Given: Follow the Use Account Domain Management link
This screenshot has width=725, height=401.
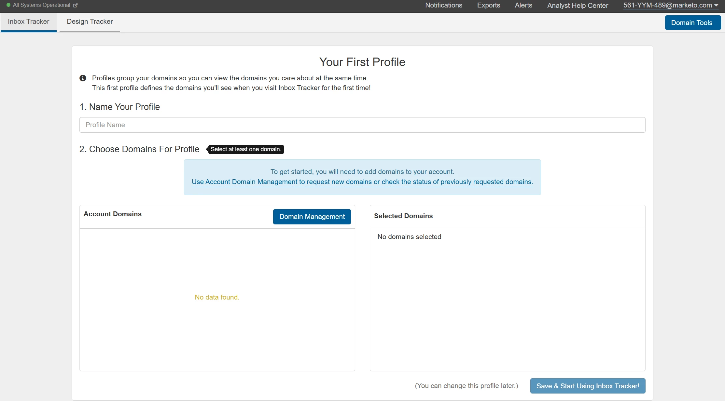Looking at the screenshot, I should point(362,182).
